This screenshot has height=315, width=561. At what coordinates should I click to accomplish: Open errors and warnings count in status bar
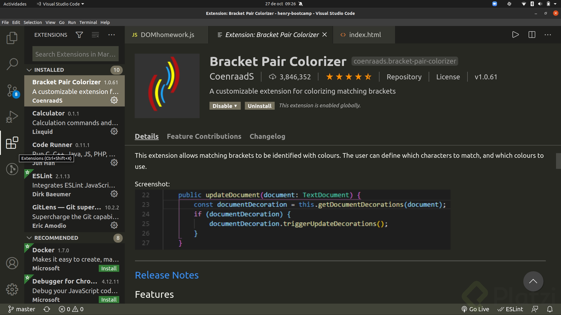pyautogui.click(x=71, y=309)
